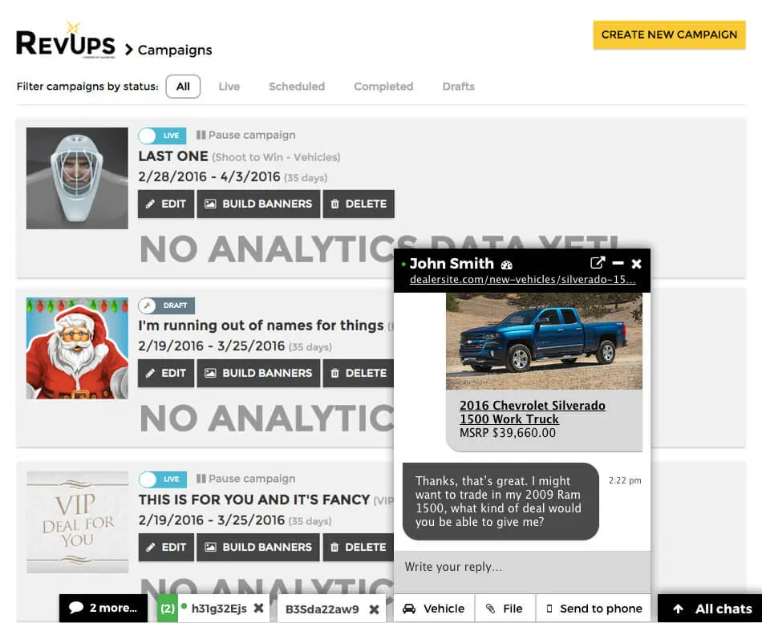Open goalie mask campaign thumbnail

click(77, 178)
